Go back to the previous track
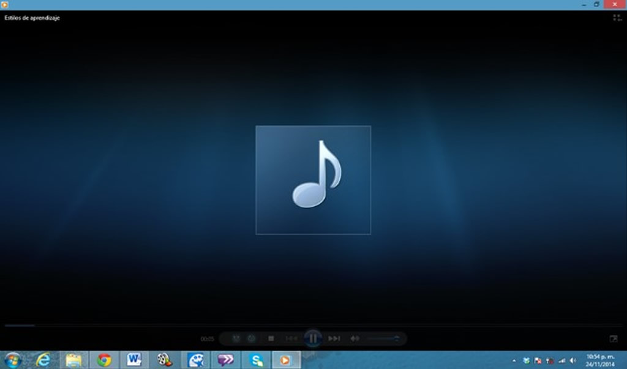 pos(291,338)
